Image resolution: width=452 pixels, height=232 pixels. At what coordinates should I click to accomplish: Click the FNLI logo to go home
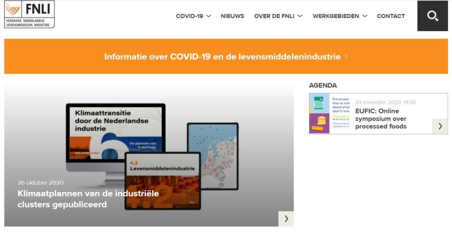click(x=30, y=15)
